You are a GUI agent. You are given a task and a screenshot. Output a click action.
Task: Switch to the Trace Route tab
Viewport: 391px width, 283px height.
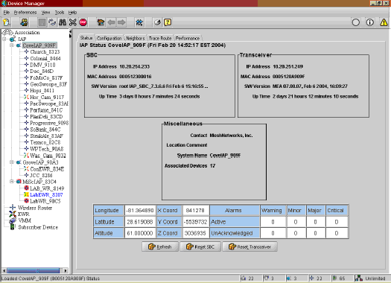[x=160, y=38]
